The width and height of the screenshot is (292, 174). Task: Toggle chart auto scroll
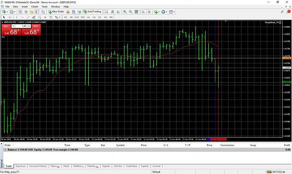[143, 12]
